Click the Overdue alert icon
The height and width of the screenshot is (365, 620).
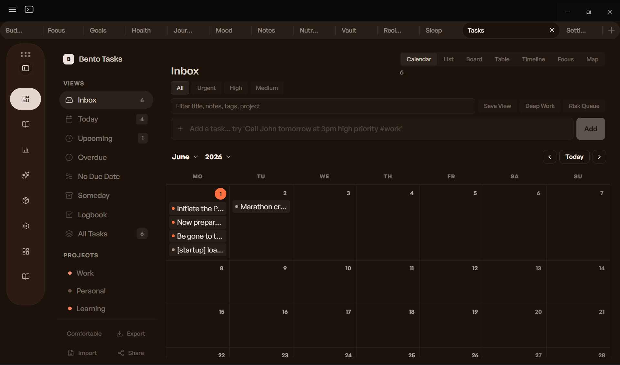69,157
